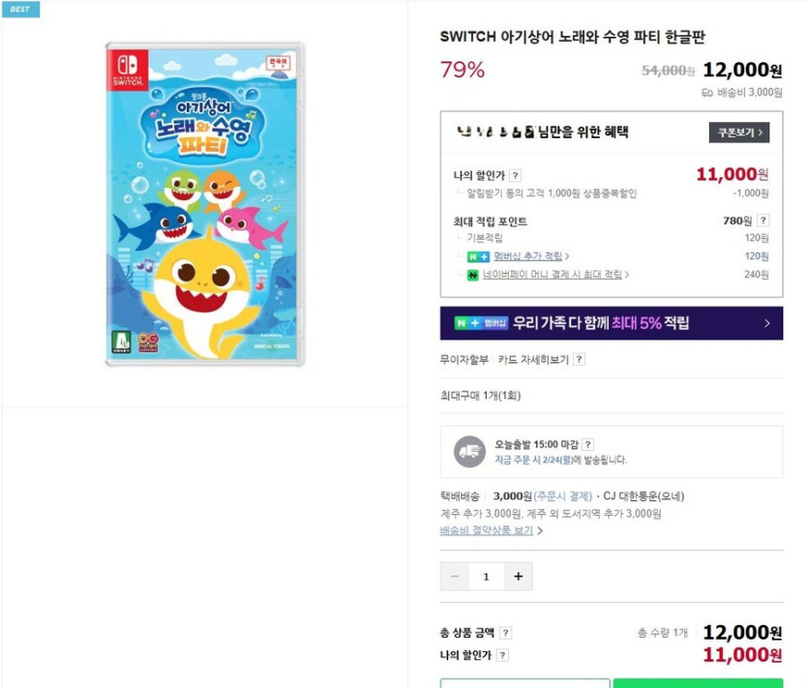Click the help icon beside 총 상품 금액
The image size is (808, 688).
506,633
